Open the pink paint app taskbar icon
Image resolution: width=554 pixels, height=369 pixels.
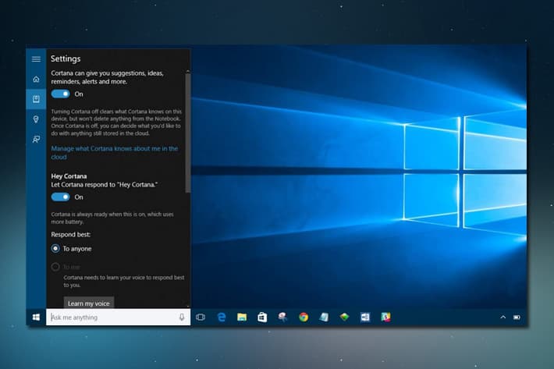tap(282, 317)
